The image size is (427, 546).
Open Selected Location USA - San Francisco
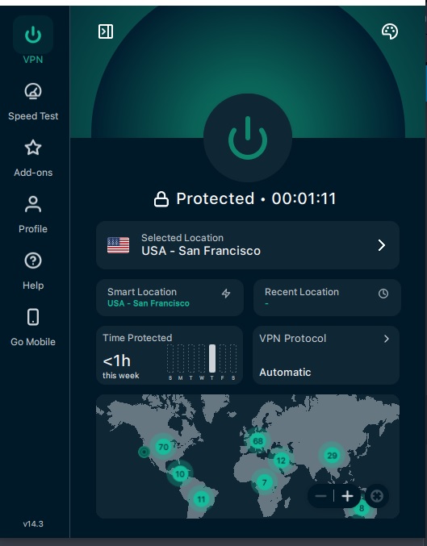(x=248, y=245)
